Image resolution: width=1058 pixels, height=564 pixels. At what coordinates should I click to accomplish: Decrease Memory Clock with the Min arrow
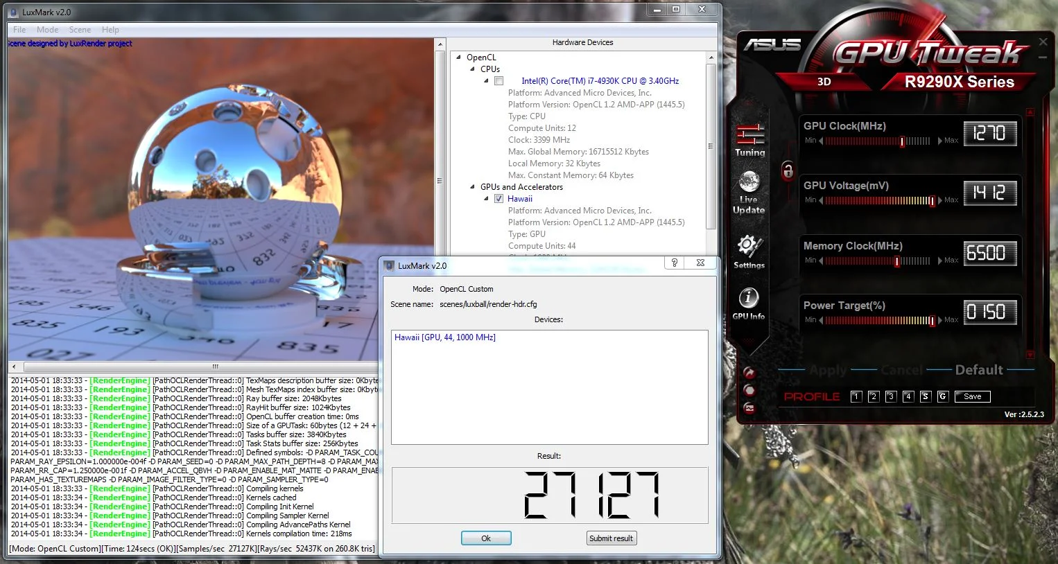tap(821, 261)
